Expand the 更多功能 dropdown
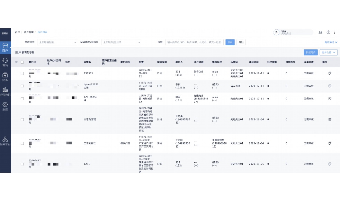Image resolution: width=340 pixels, height=201 pixels. point(328,52)
